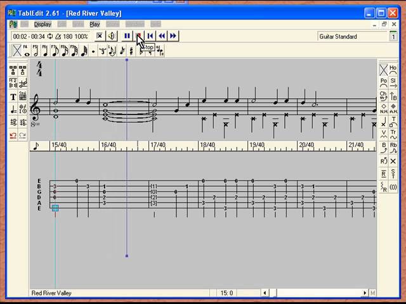Select the Choke (Ch) effect
406x304 pixels.
[383, 96]
